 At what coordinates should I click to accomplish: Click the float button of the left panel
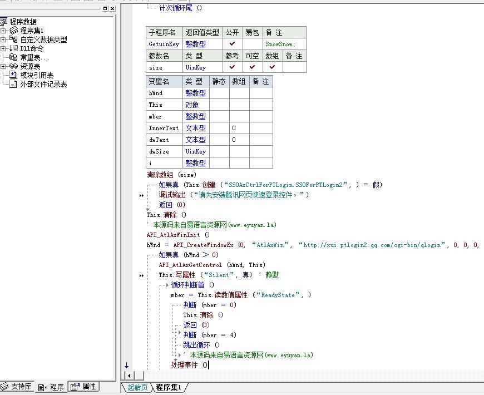[x=105, y=9]
